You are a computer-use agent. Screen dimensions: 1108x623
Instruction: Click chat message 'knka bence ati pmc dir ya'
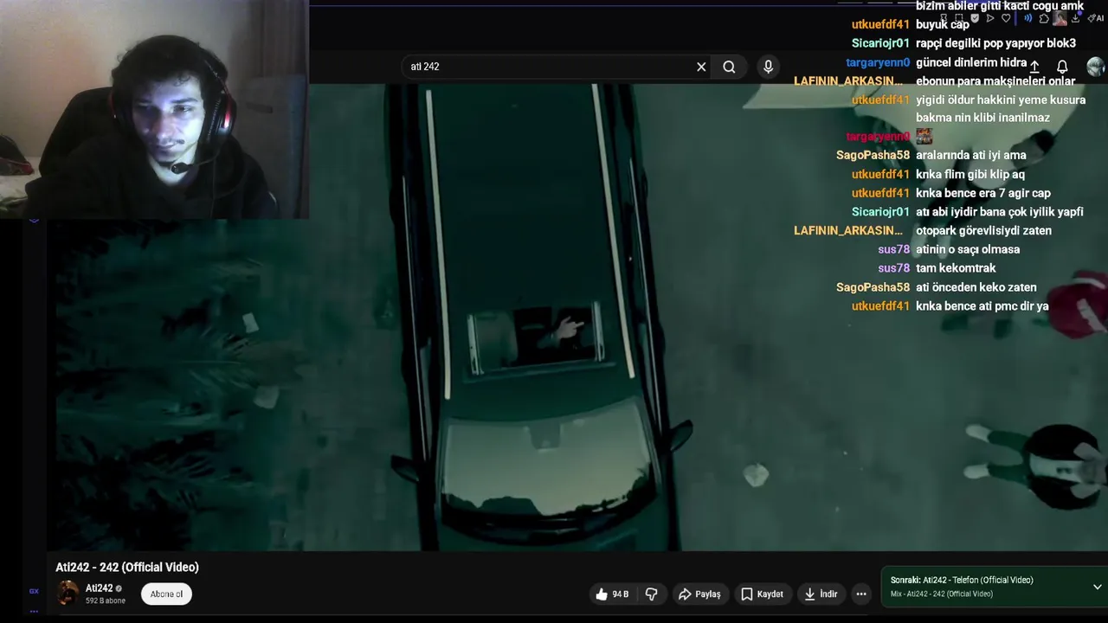click(982, 306)
